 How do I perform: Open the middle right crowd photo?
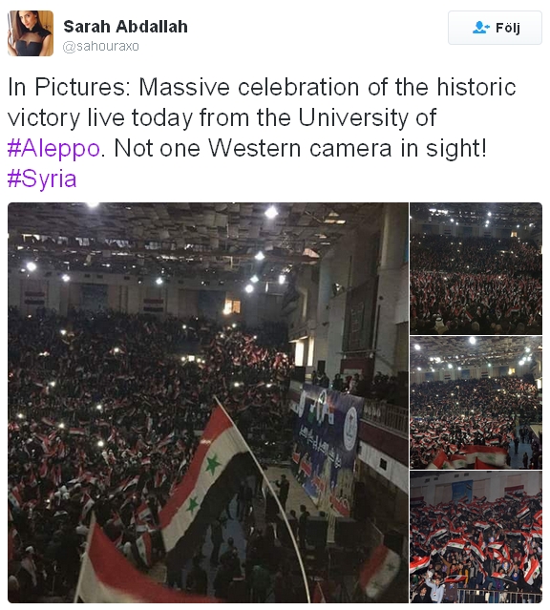pyautogui.click(x=476, y=403)
